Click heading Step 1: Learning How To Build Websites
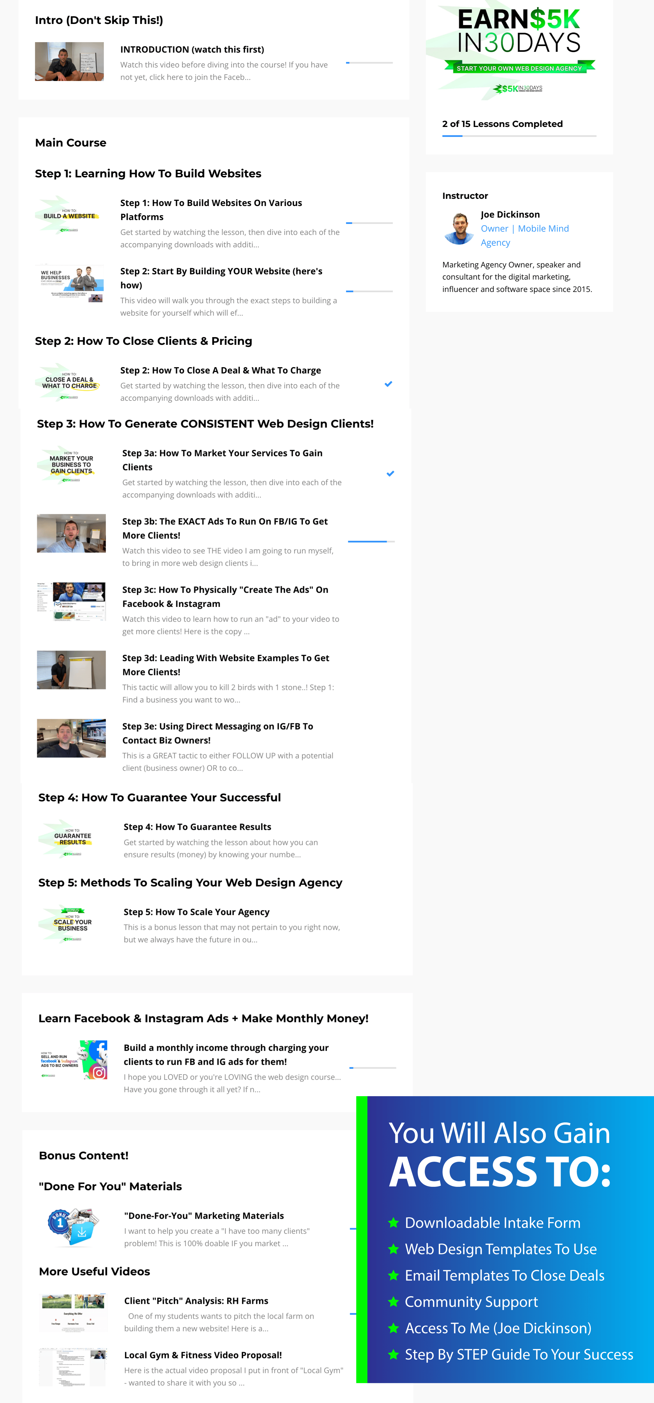The image size is (654, 1403). click(148, 174)
